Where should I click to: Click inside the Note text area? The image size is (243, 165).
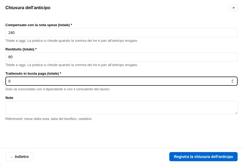coord(121,108)
